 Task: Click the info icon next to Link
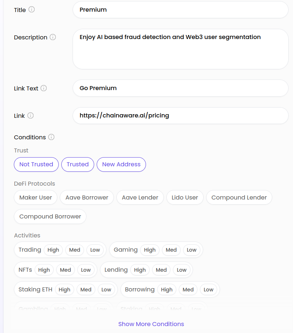(30, 116)
